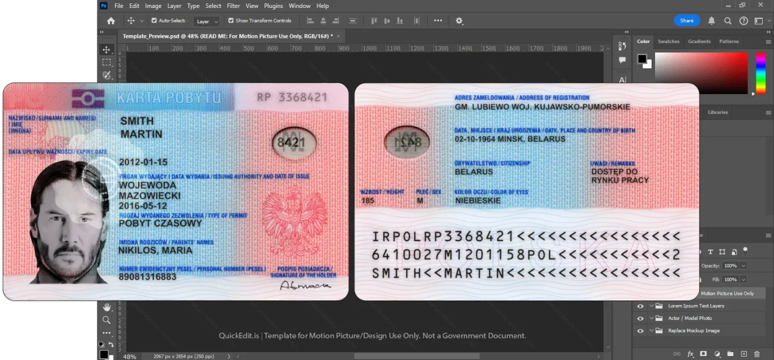
Task: Filter layers by shape icon
Action: [x=722, y=252]
